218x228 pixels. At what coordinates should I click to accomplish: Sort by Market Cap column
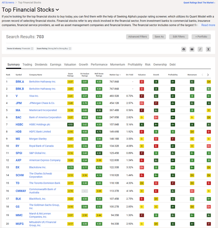[x=115, y=75]
